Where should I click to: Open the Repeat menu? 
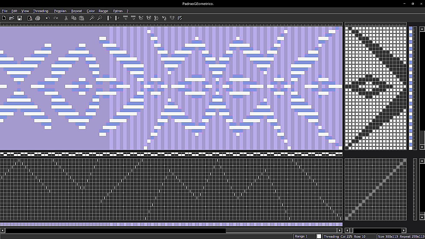pyautogui.click(x=77, y=11)
